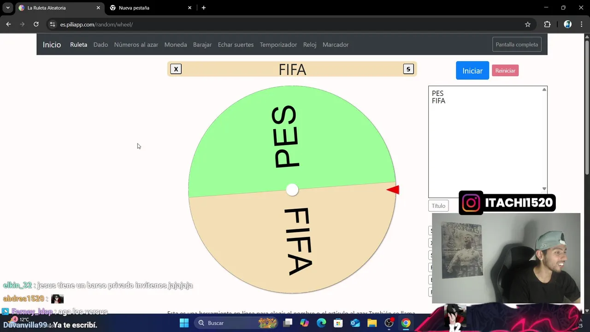This screenshot has width=590, height=332.
Task: Open OBS Studio from taskbar
Action: tap(389, 323)
